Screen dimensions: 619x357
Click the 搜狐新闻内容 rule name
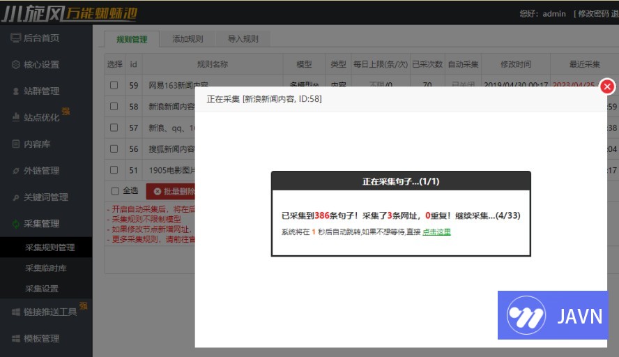(171, 149)
